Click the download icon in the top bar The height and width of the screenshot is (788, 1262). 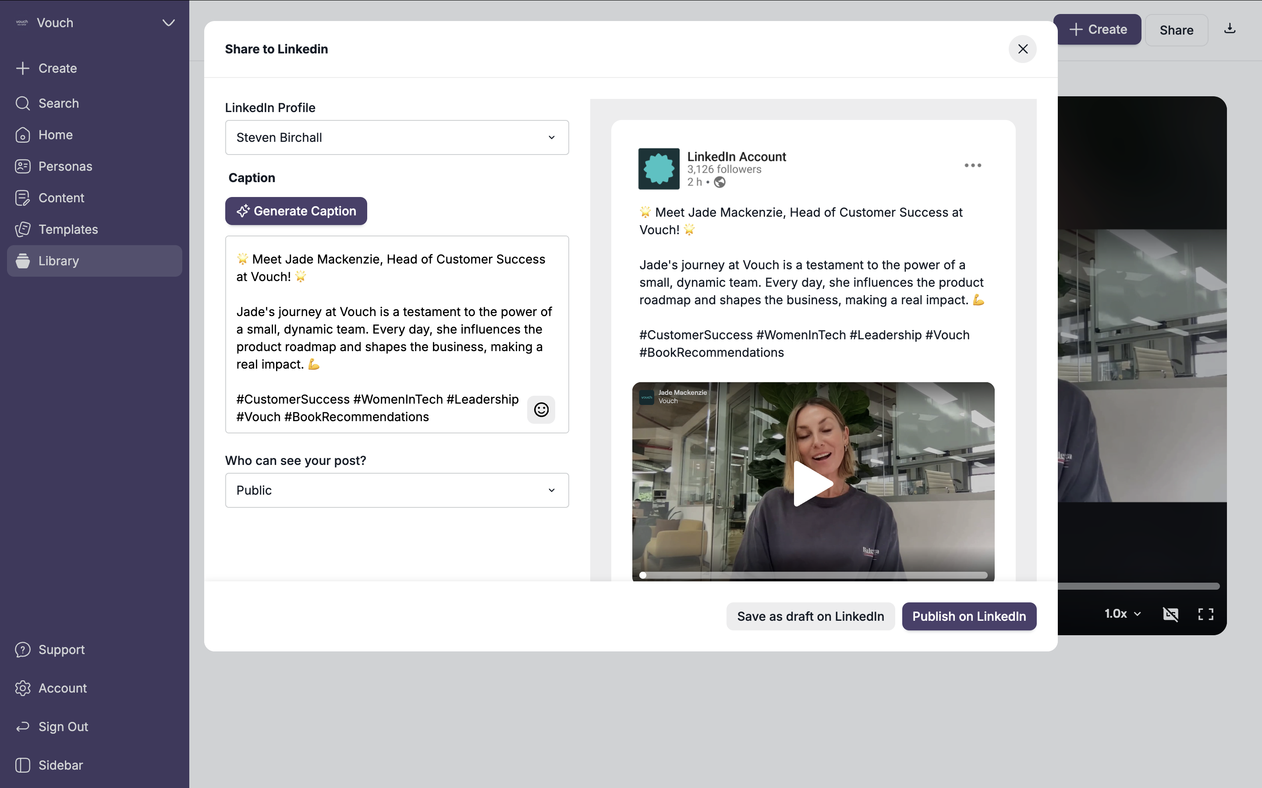pyautogui.click(x=1230, y=28)
